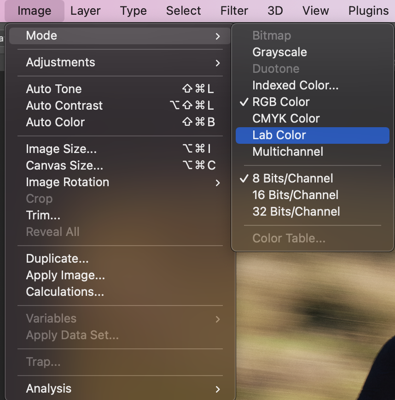Open the Select menu
395x400 pixels.
tap(184, 11)
